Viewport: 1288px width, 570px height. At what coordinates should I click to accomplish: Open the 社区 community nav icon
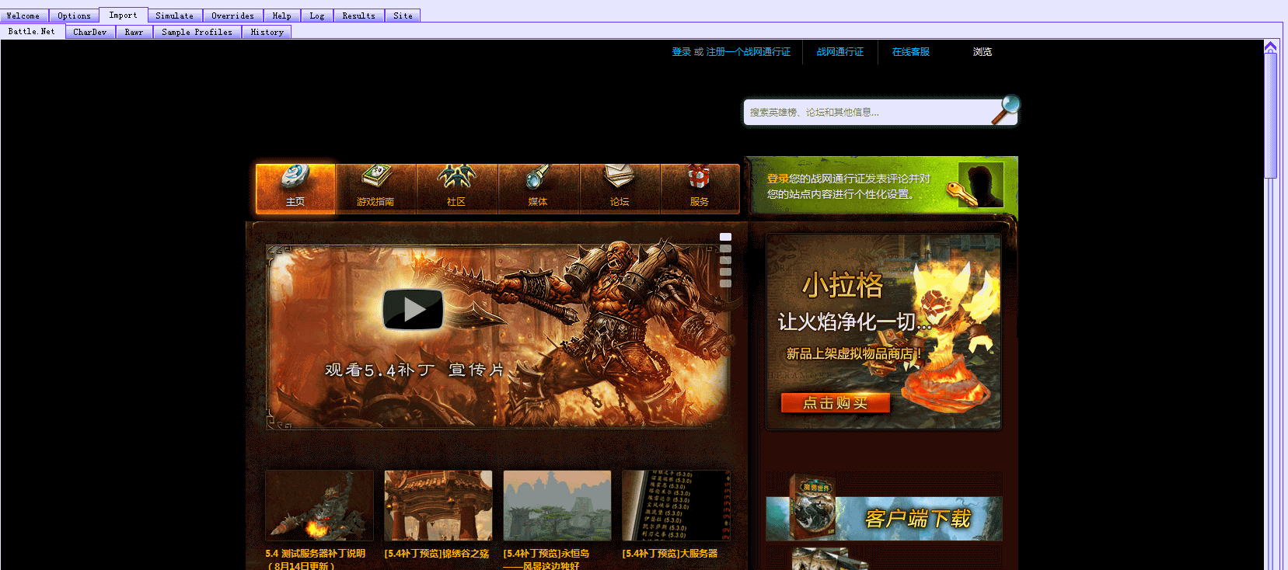click(x=456, y=188)
